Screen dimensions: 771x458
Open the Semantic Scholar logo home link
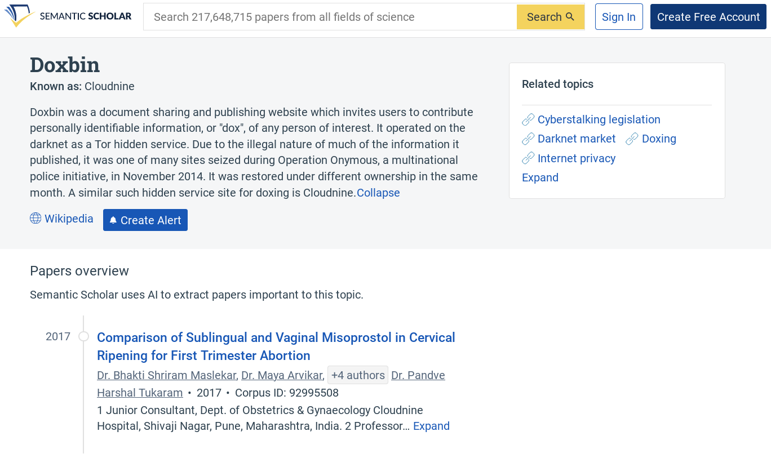pyautogui.click(x=68, y=16)
